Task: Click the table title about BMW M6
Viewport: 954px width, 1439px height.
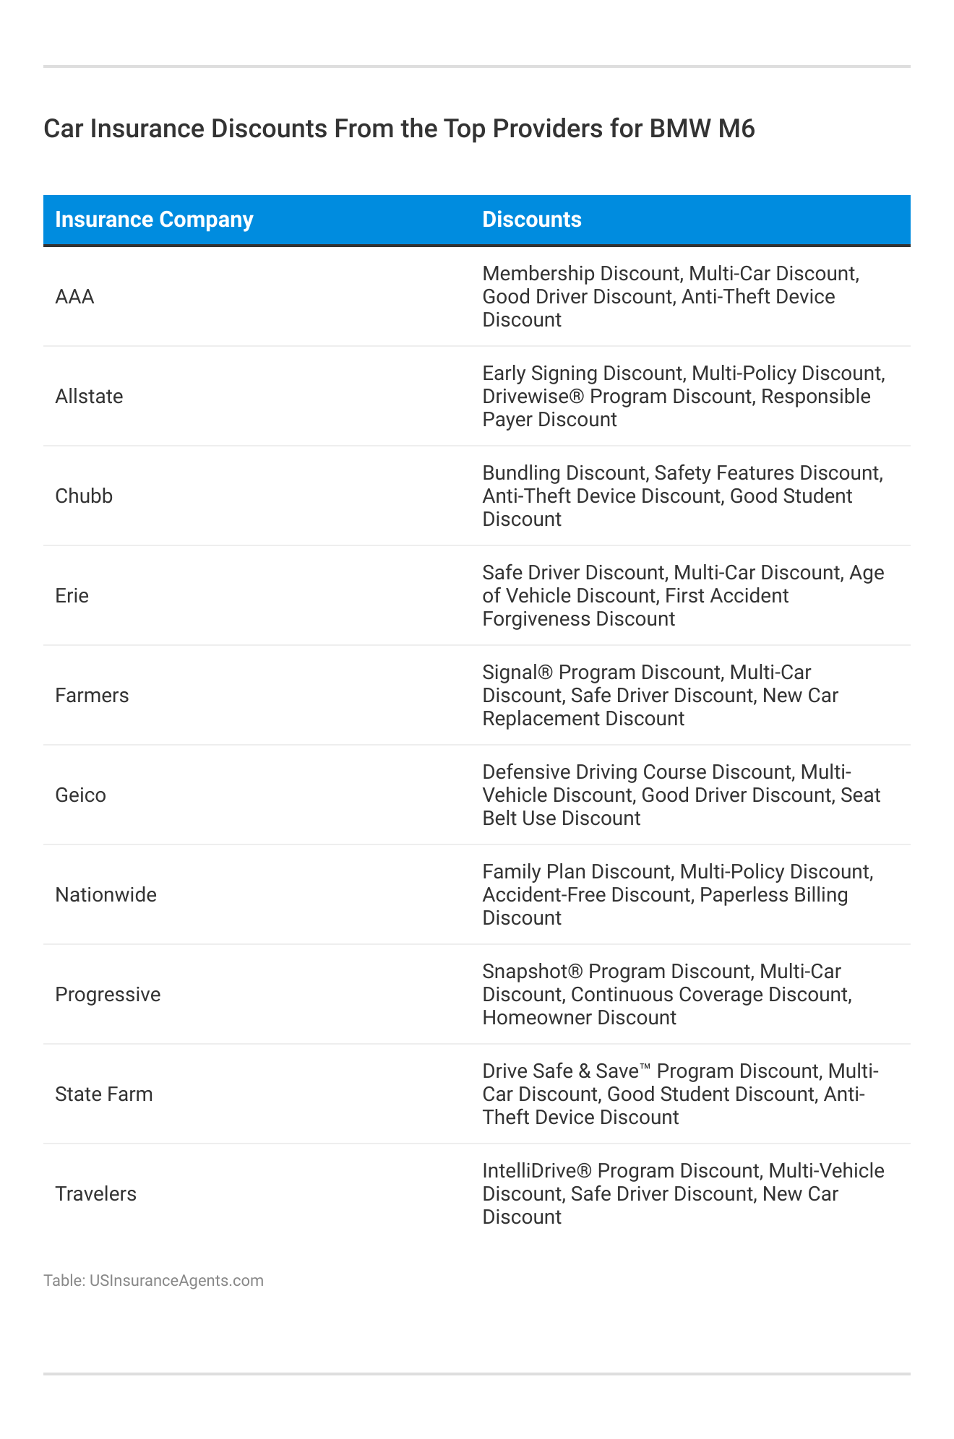Action: pos(399,129)
